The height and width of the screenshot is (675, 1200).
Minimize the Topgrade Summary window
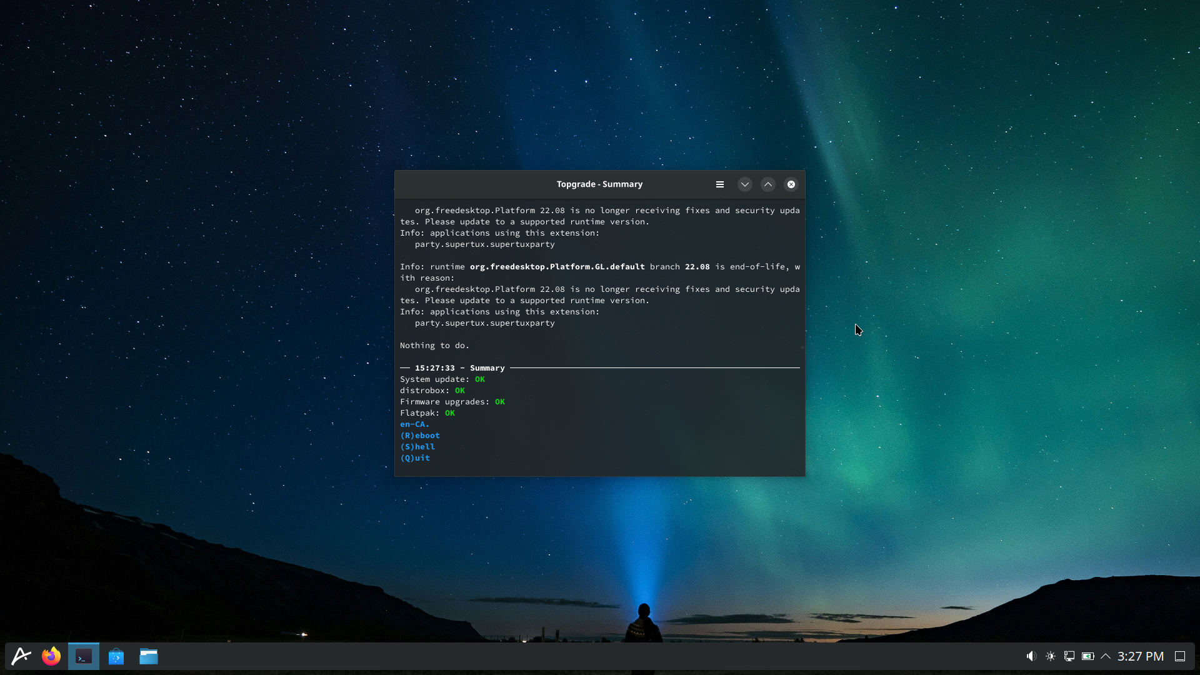pos(744,184)
